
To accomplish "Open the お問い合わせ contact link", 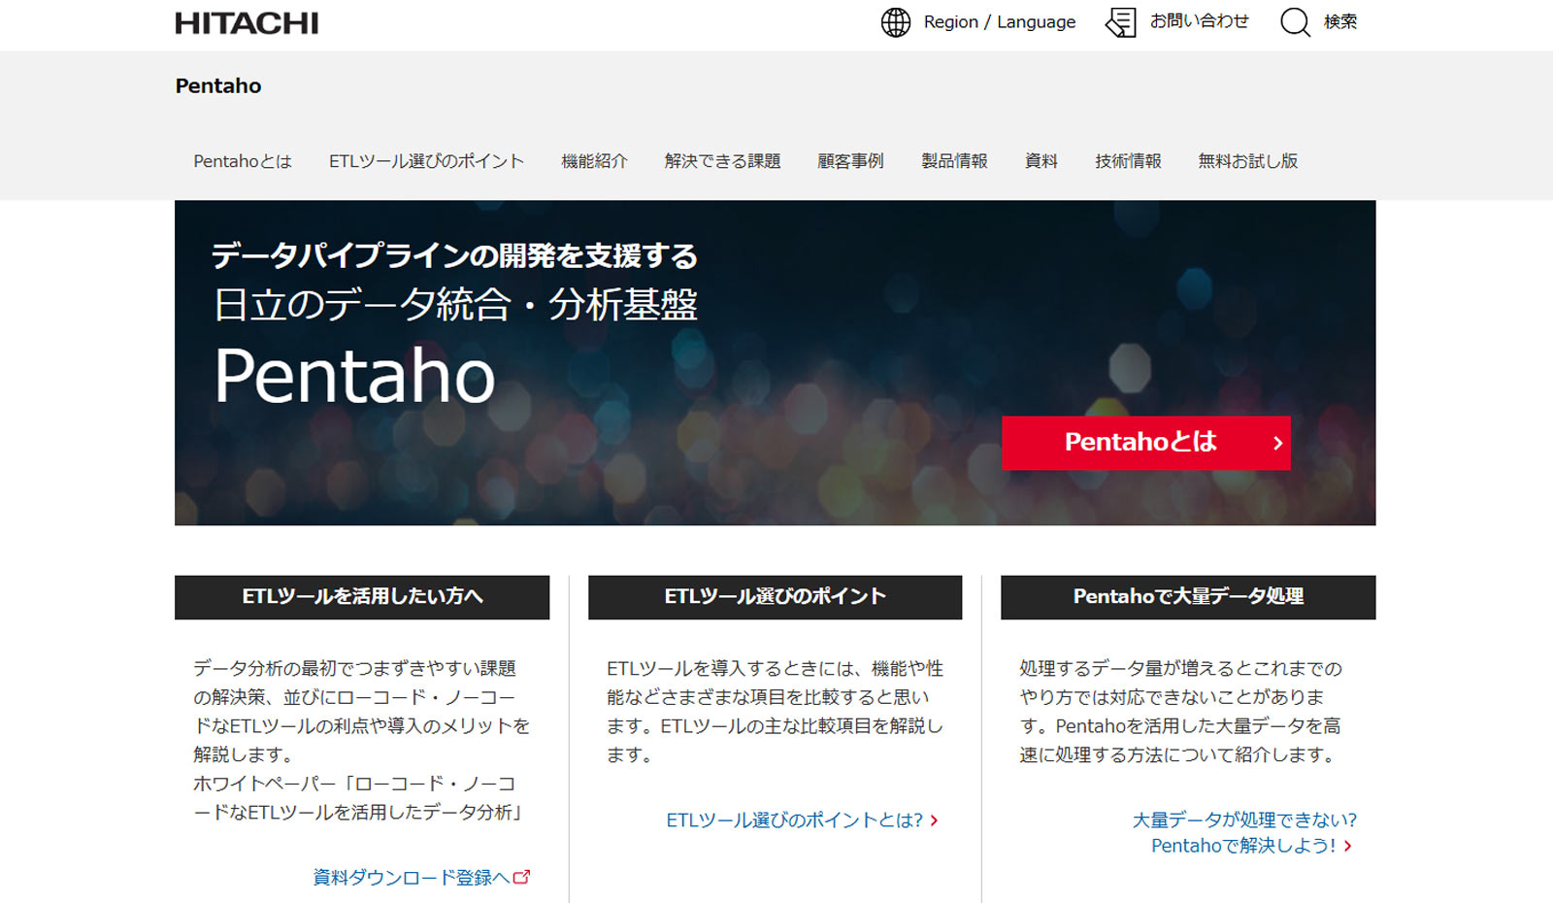I will tap(1200, 21).
